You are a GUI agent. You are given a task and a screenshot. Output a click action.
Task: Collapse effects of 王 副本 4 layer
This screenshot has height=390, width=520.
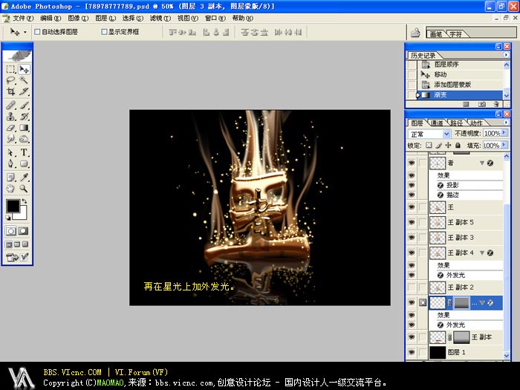pos(481,253)
